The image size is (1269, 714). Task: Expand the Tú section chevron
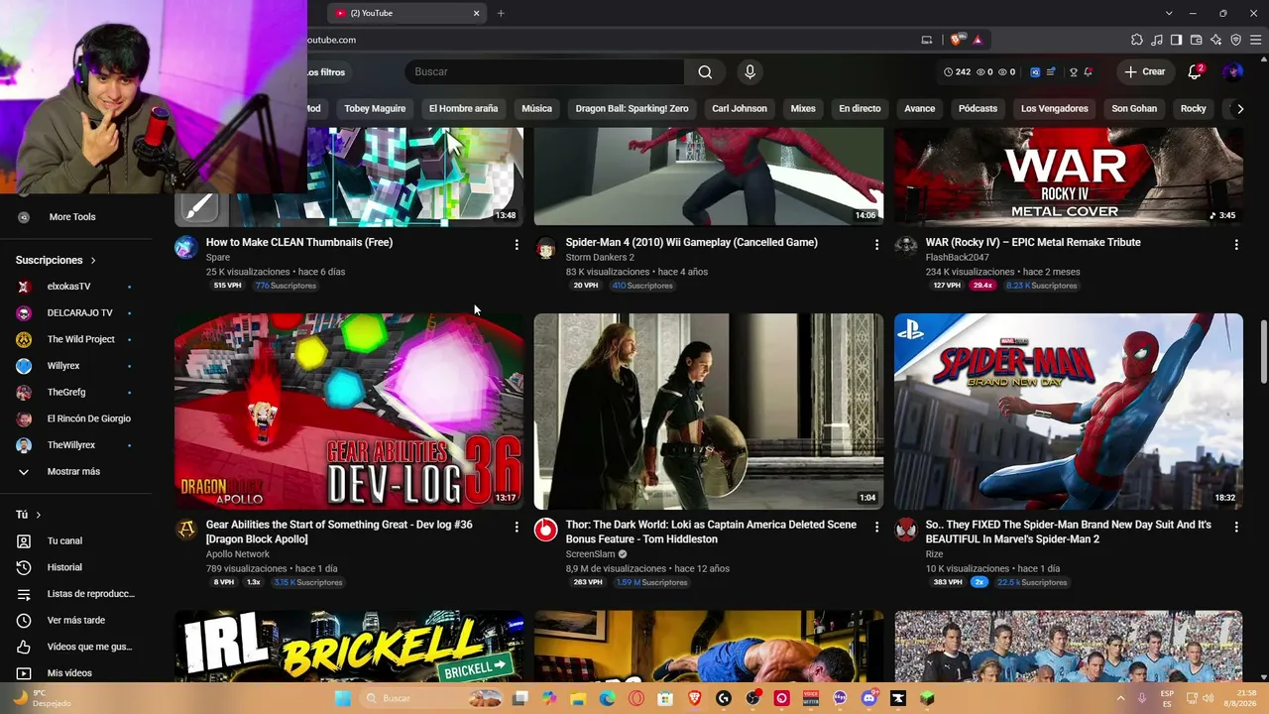pyautogui.click(x=39, y=515)
